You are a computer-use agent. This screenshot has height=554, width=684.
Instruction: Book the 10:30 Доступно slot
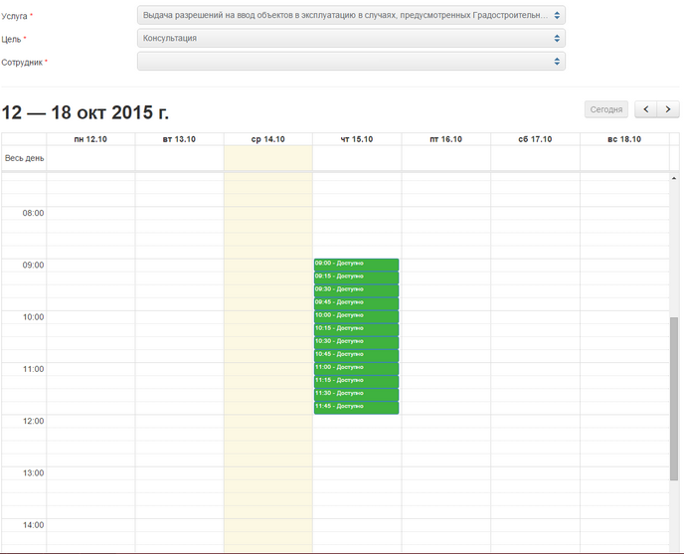tap(356, 341)
